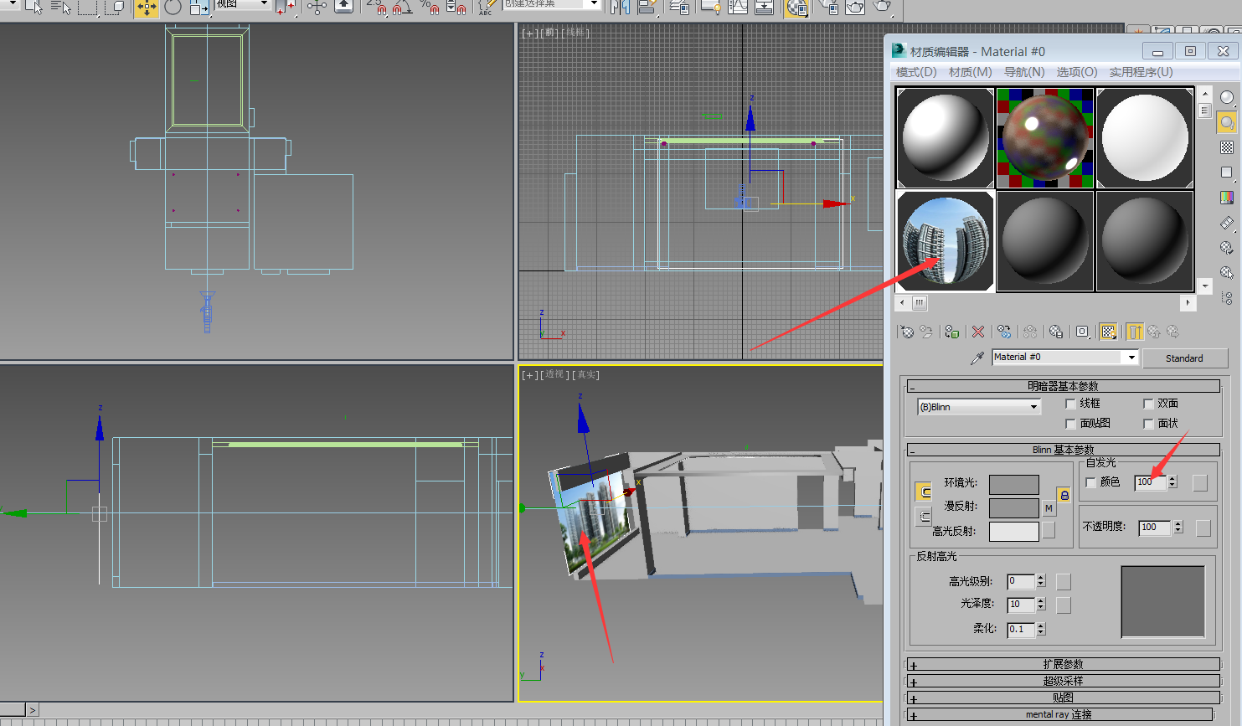Open the (B)Blinn shader dropdown
The height and width of the screenshot is (726, 1242).
979,407
